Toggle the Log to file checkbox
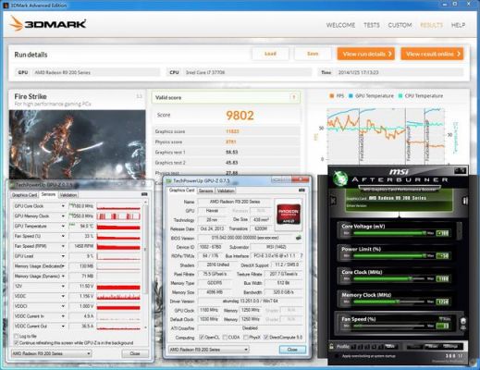 click(16, 336)
